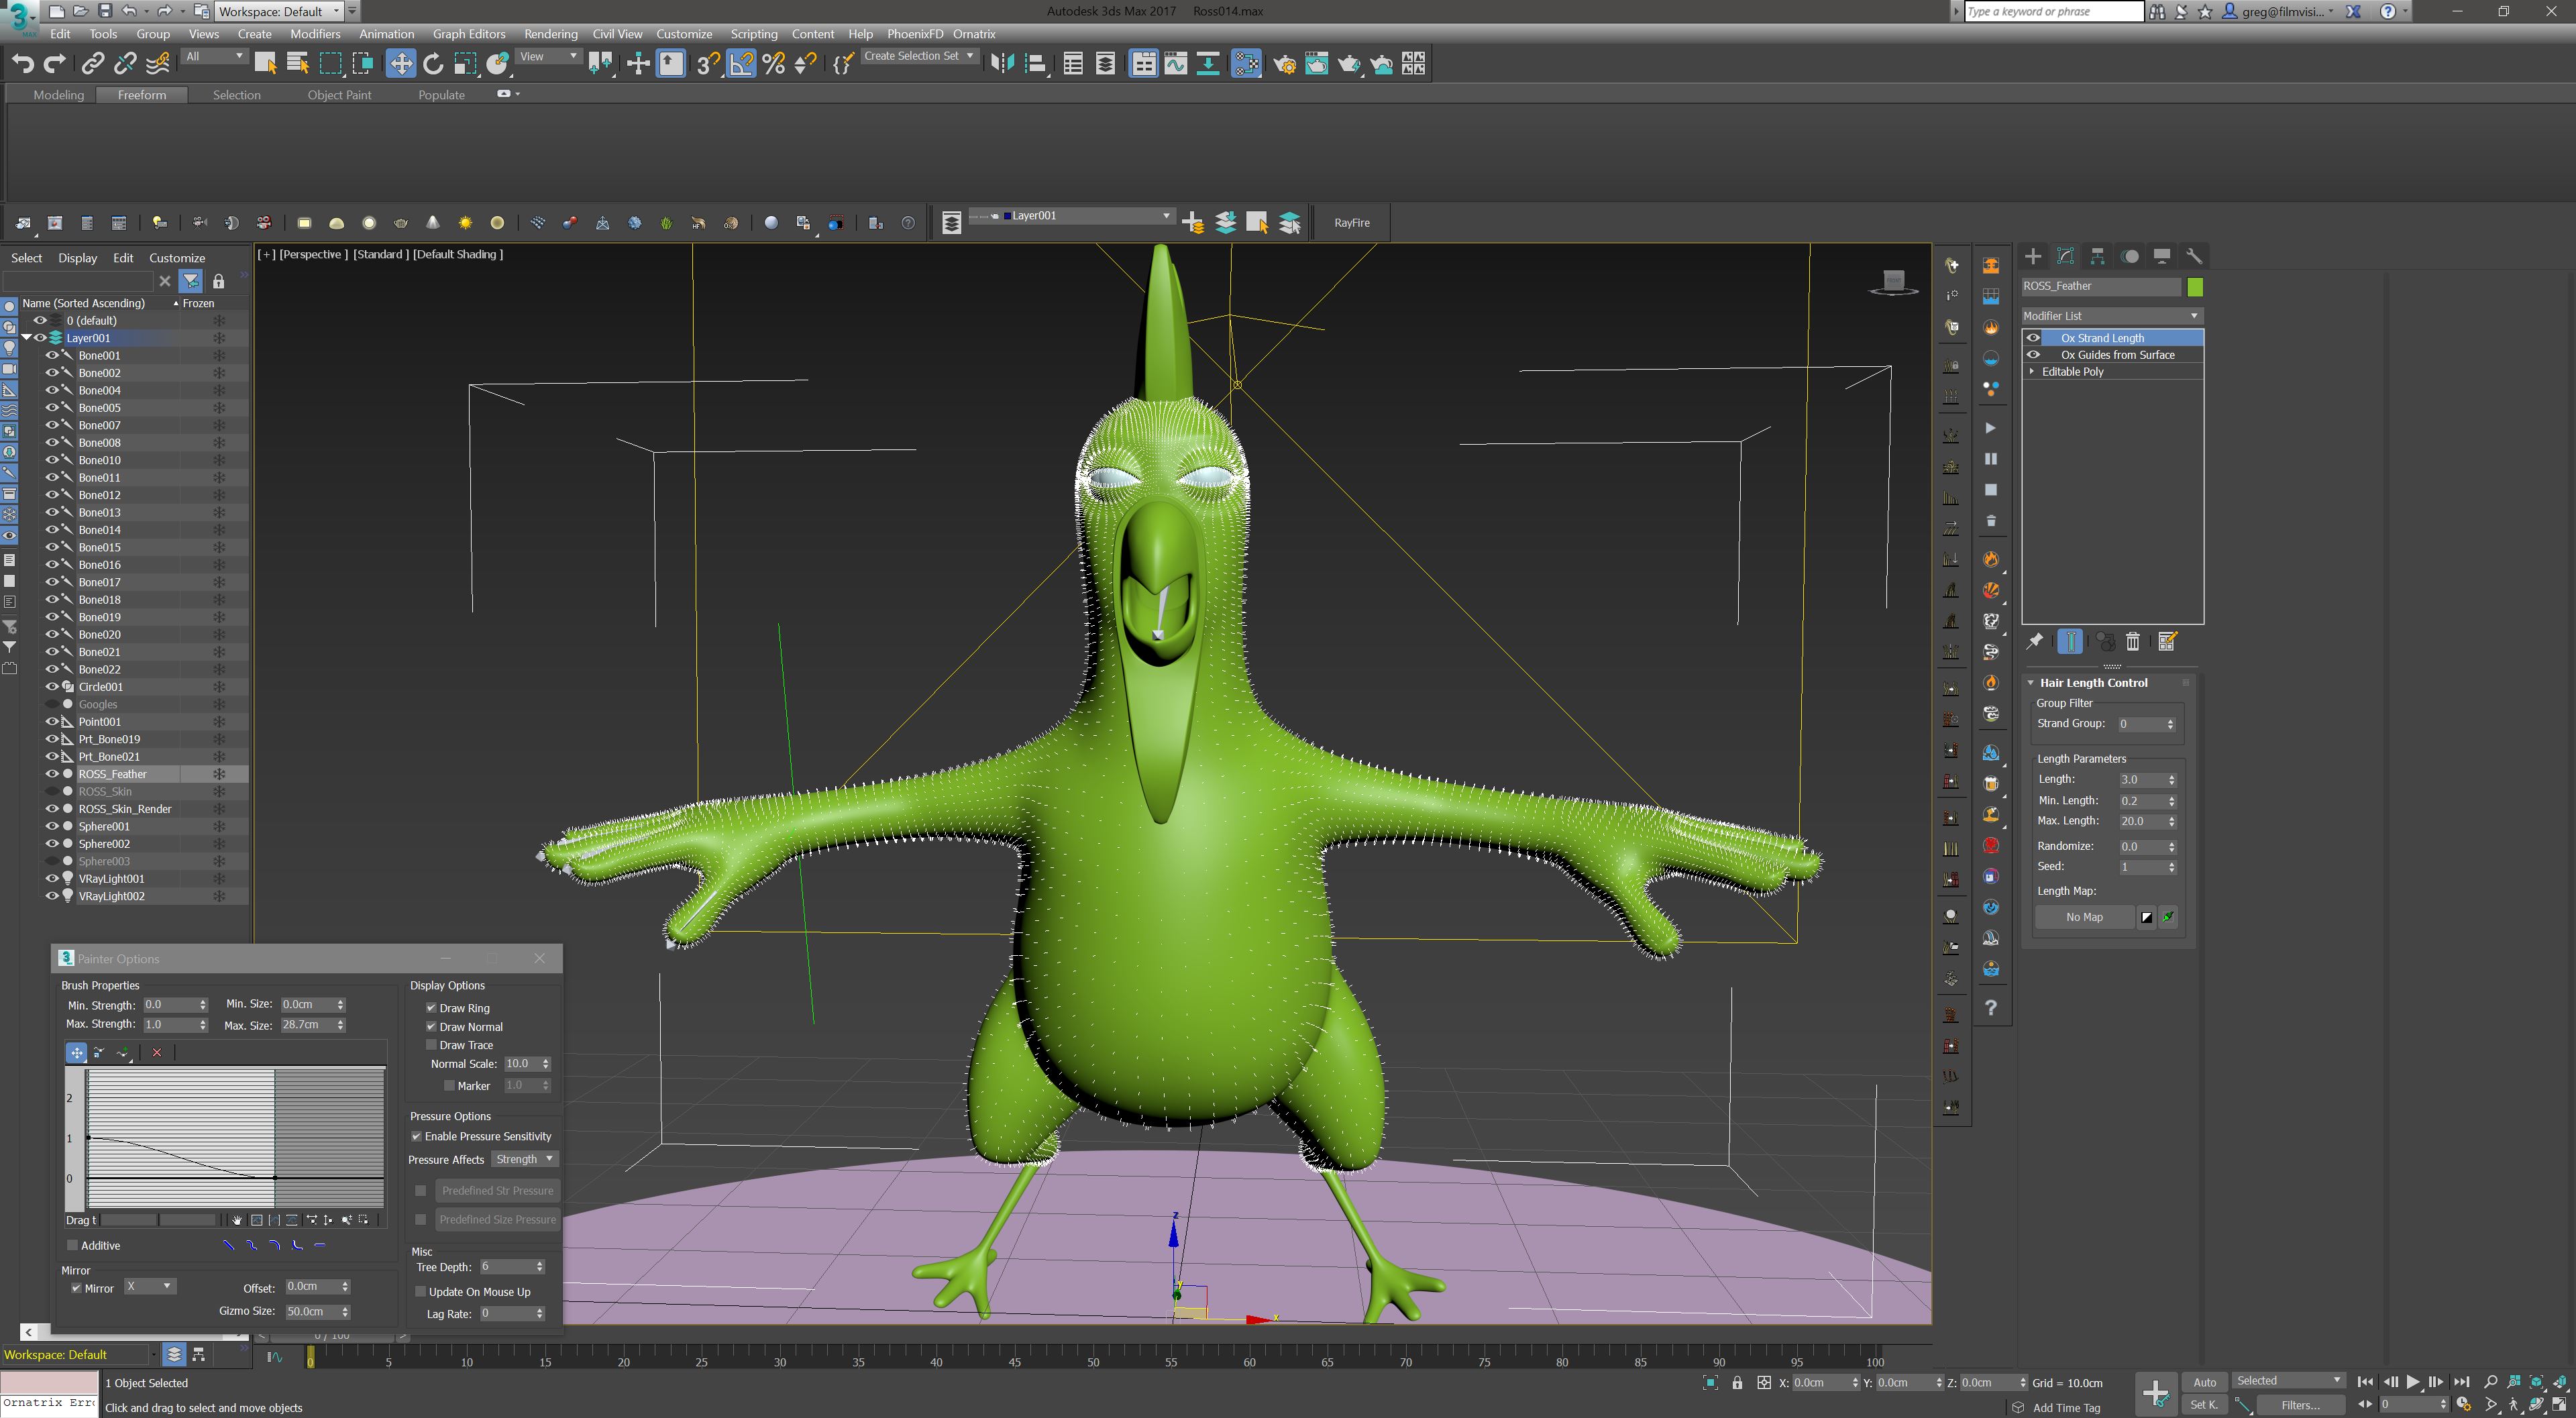Open the Modifier List dropdown
This screenshot has width=2576, height=1418.
point(2111,316)
